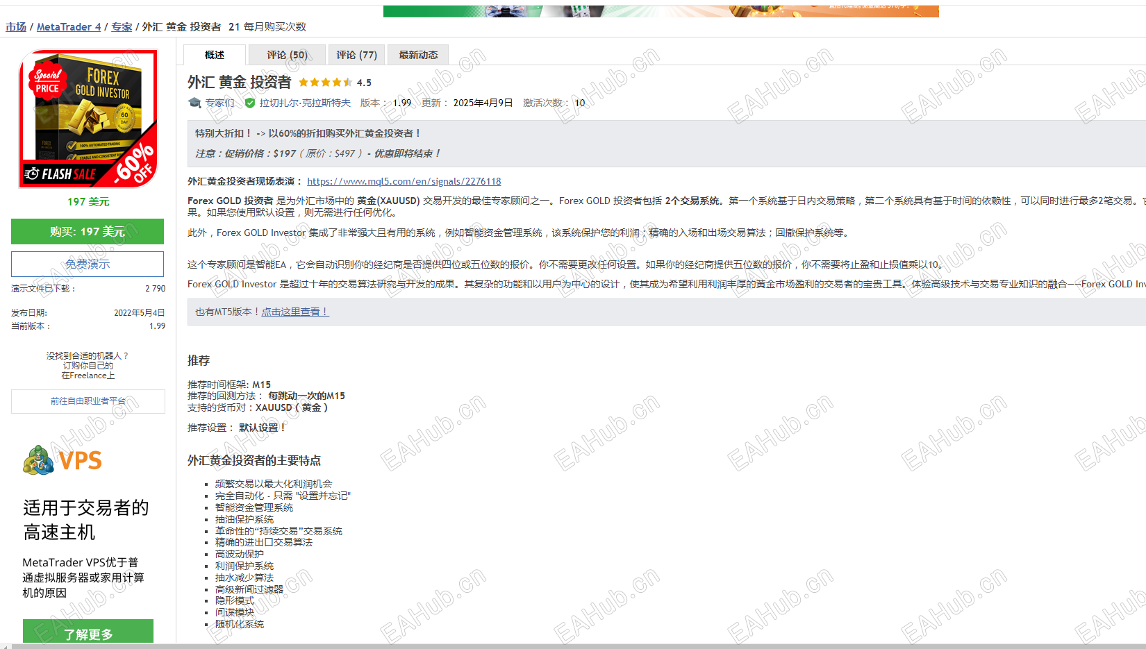Click the 点击这里查看 MT5 version link
The width and height of the screenshot is (1146, 649).
click(x=295, y=312)
